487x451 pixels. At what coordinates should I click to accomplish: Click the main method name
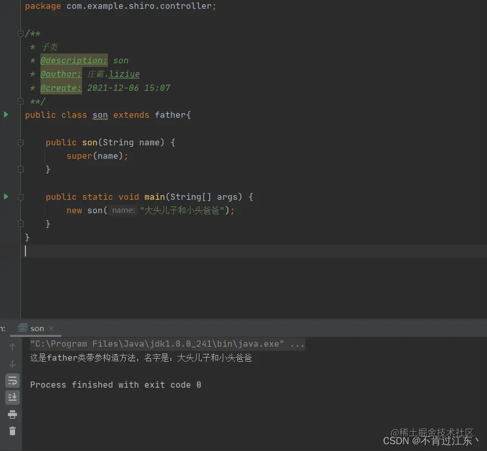[155, 197]
